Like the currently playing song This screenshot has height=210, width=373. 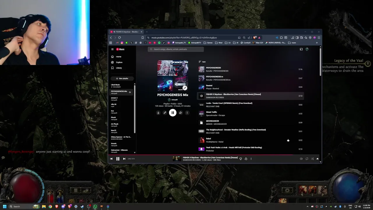tap(246, 159)
